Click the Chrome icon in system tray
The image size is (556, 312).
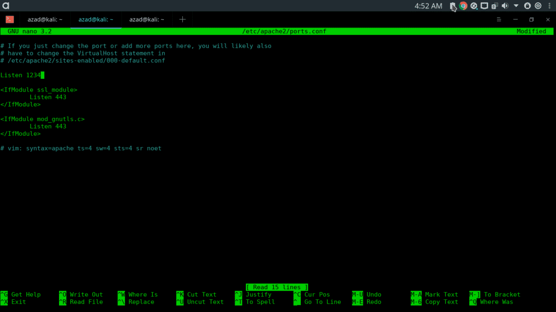[x=463, y=6]
